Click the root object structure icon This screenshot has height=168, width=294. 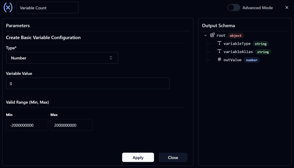coord(212,35)
